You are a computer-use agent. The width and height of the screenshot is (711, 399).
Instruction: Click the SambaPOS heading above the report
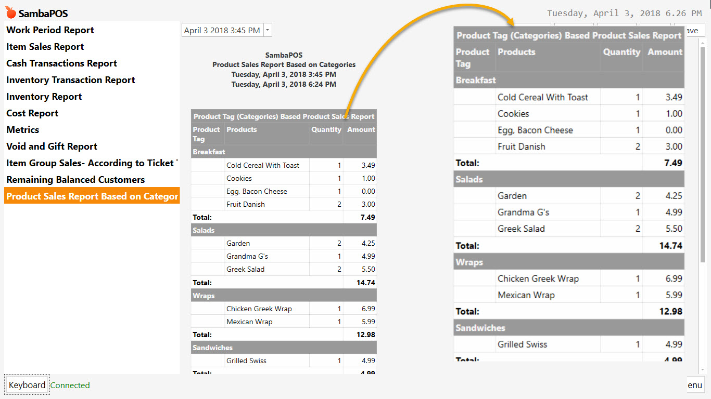coord(284,55)
